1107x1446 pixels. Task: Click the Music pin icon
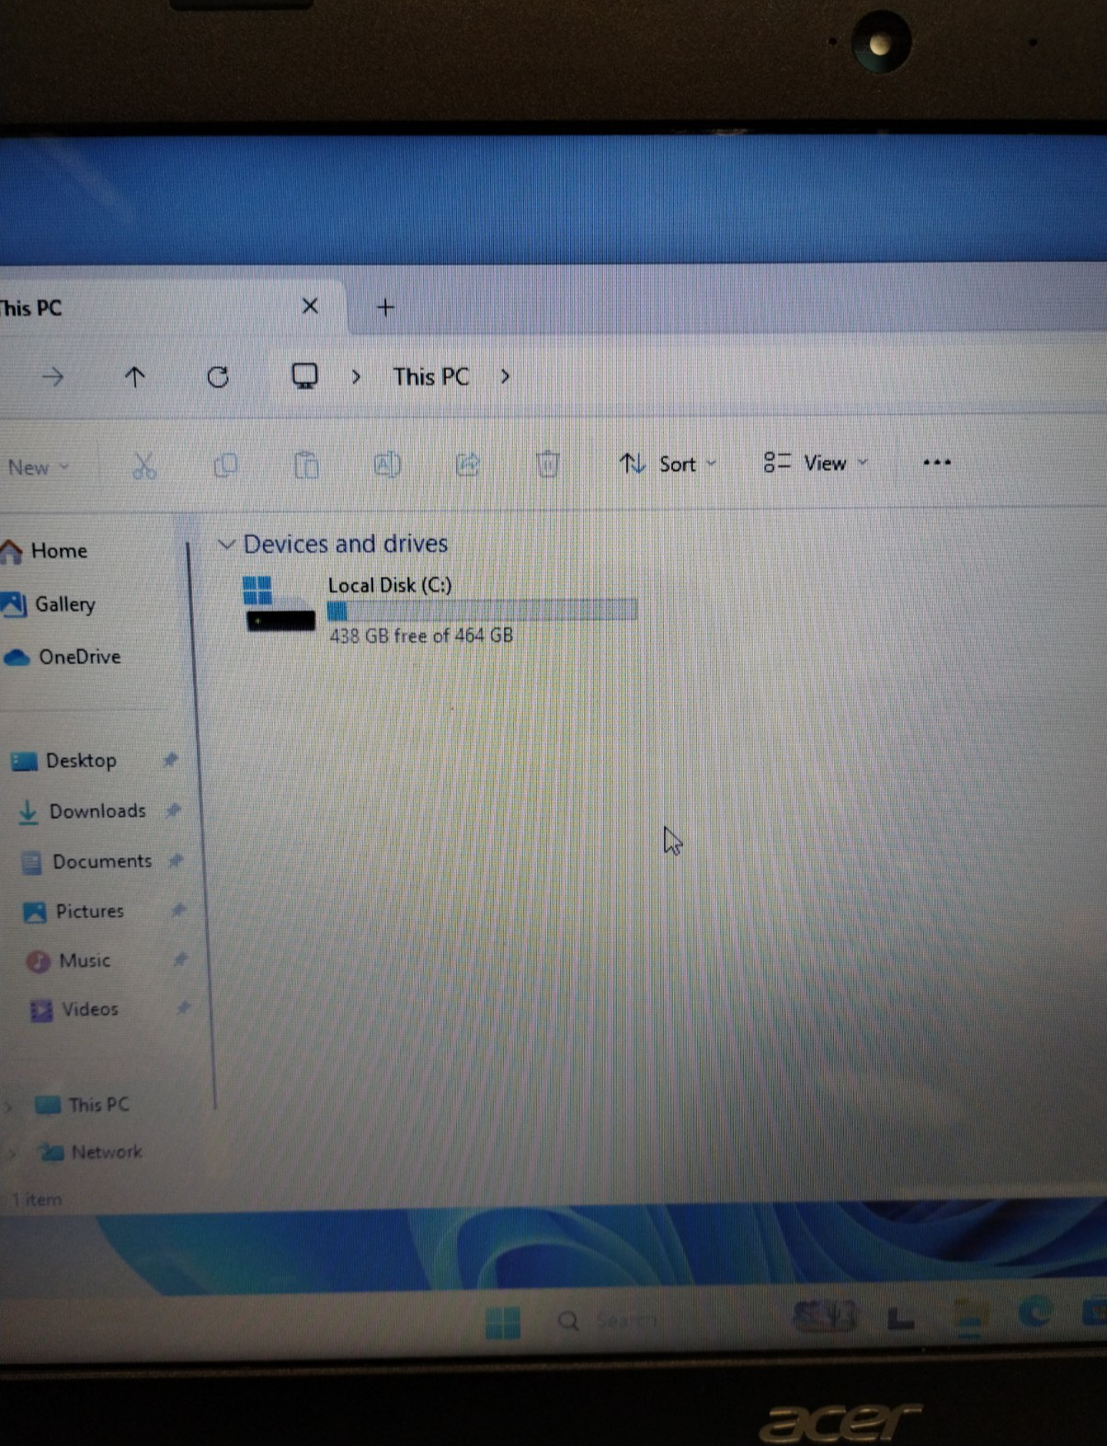(180, 959)
